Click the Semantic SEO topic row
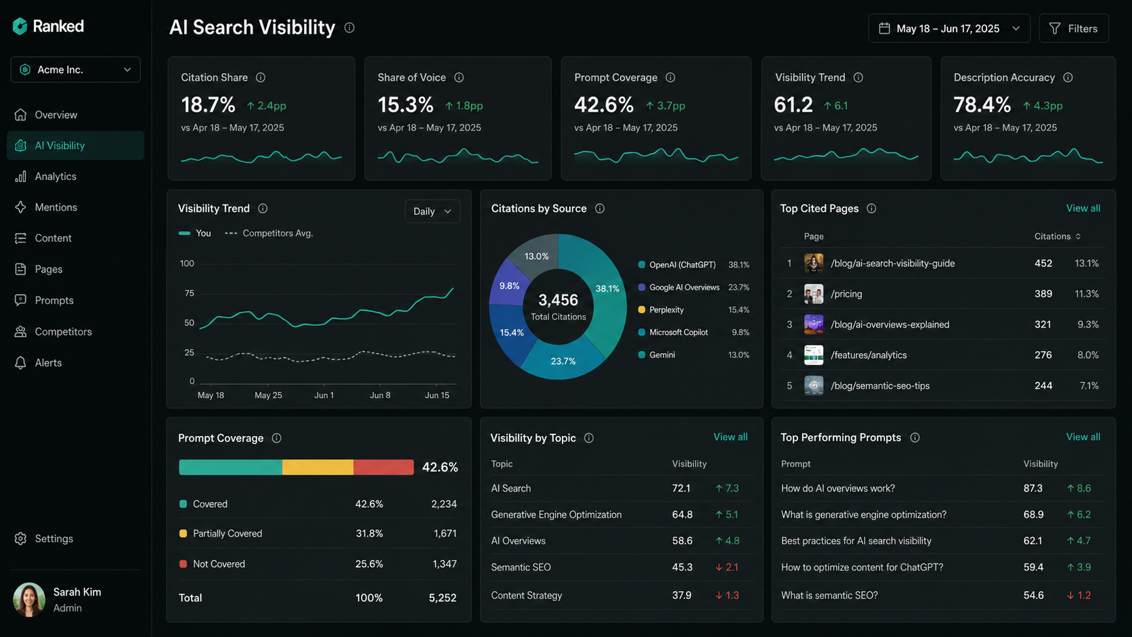The height and width of the screenshot is (637, 1132). (x=620, y=567)
